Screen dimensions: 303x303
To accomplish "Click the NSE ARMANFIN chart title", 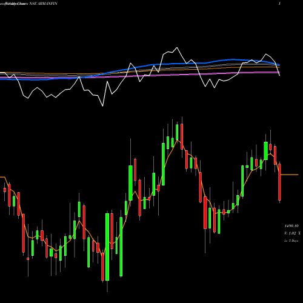I will click(43, 4).
